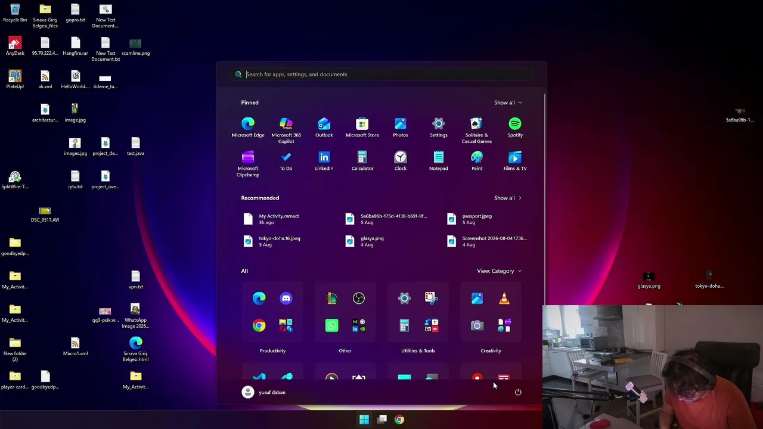Viewport: 763px width, 429px height.
Task: Select New Text Document.txt on desktop
Action: [106, 49]
